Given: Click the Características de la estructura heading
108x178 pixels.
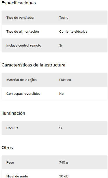Looking at the screenshot, I should 34,65.
